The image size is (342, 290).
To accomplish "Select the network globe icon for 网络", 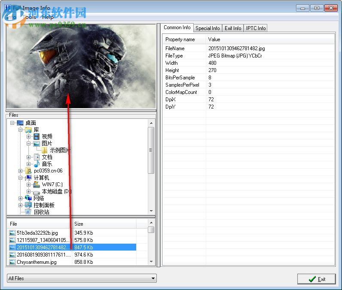I will pos(28,198).
